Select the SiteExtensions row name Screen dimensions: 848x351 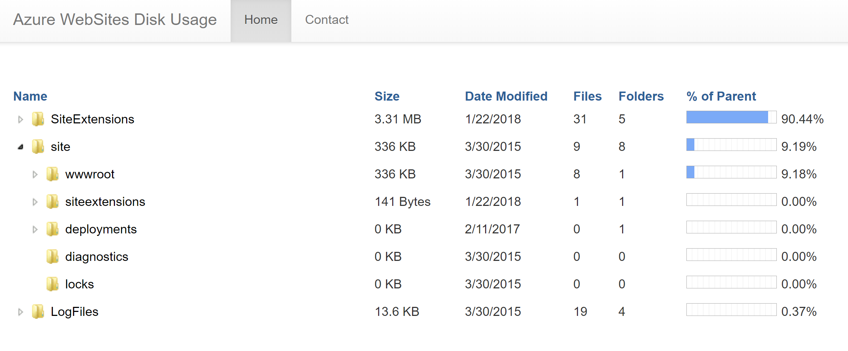click(x=93, y=119)
